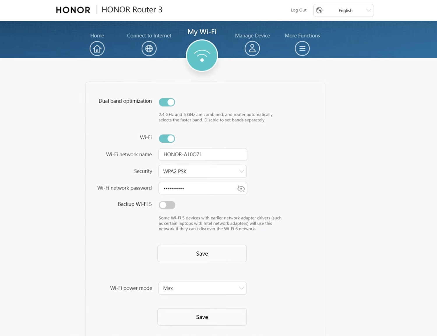Open Connect to Internet globe icon
437x336 pixels.
pos(149,48)
